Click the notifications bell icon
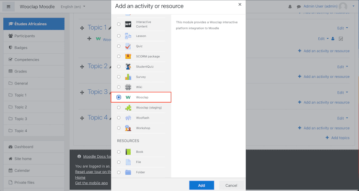 290,7
